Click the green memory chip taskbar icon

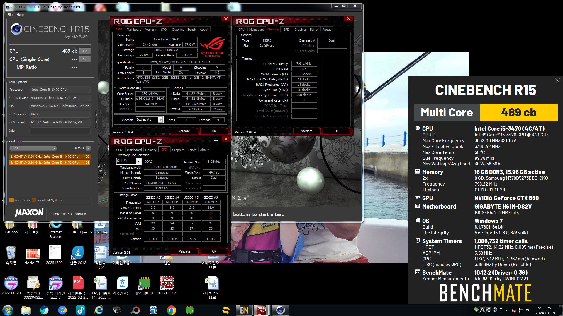[x=190, y=310]
